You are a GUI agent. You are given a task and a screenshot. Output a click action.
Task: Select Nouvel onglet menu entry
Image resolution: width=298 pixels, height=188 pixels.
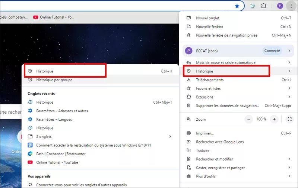(x=238, y=18)
